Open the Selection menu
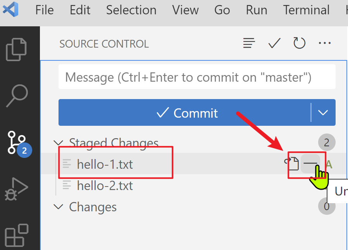 coord(131,10)
